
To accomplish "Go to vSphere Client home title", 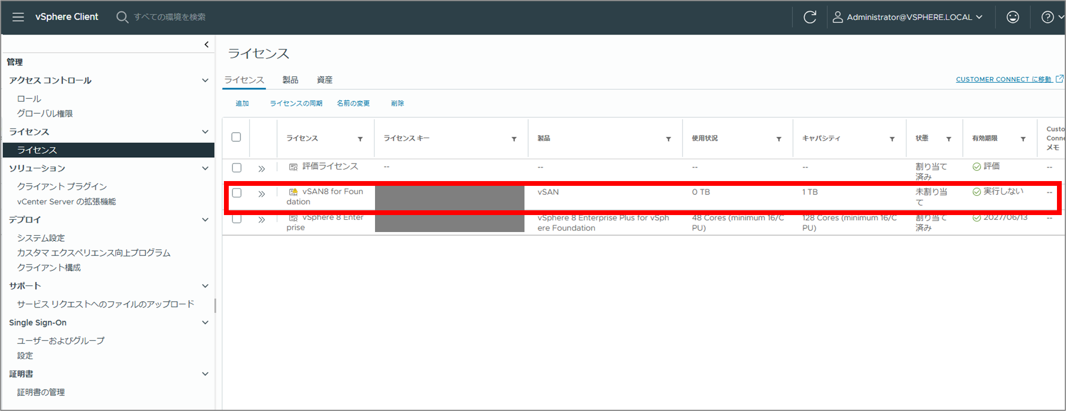I will 66,17.
